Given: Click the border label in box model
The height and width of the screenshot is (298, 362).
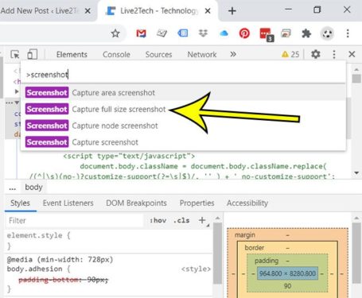Looking at the screenshot, I should (255, 248).
